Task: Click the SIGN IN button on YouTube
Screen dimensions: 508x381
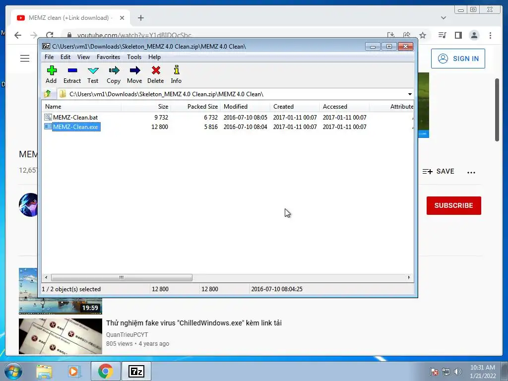Action: [x=458, y=59]
